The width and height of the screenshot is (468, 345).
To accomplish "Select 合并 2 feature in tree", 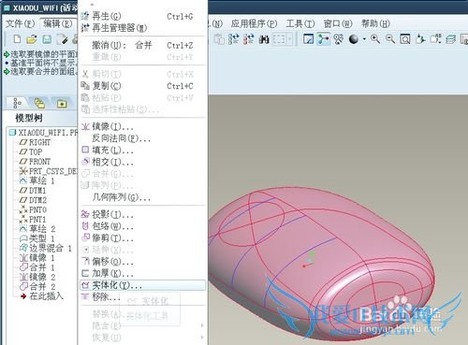I will point(37,287).
